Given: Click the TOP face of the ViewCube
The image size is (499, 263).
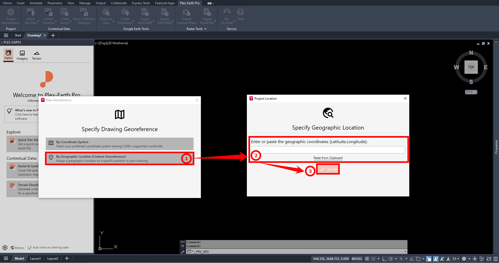Looking at the screenshot, I should (x=471, y=67).
